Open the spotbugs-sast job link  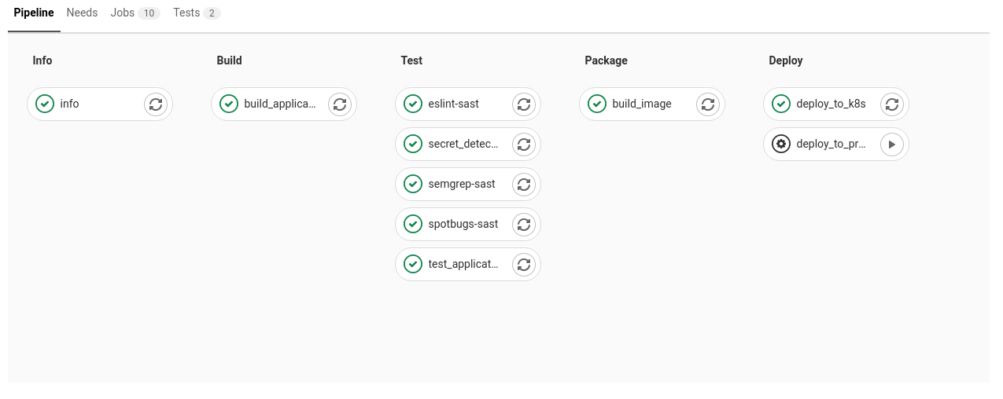coord(463,224)
